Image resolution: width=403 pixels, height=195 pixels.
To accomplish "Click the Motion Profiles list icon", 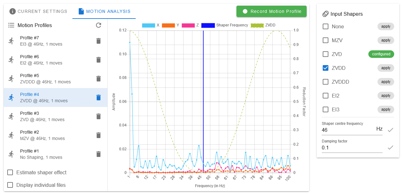I will pyautogui.click(x=11, y=25).
